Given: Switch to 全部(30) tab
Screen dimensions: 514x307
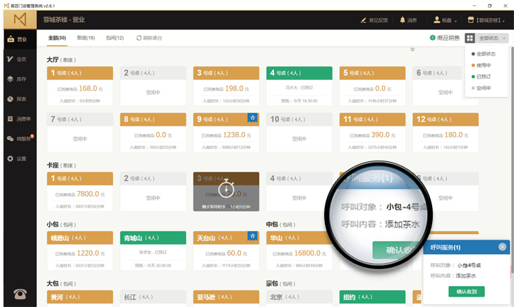Looking at the screenshot, I should coord(57,38).
